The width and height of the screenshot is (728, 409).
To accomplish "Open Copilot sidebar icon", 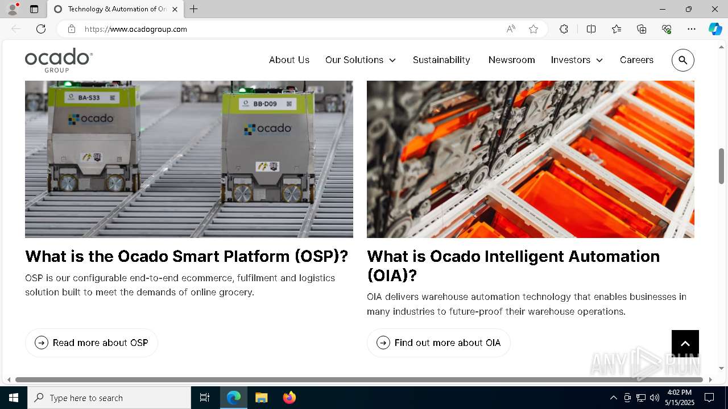I will click(715, 29).
